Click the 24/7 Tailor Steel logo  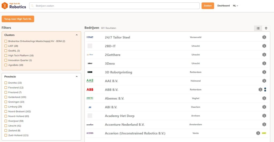(90, 37)
